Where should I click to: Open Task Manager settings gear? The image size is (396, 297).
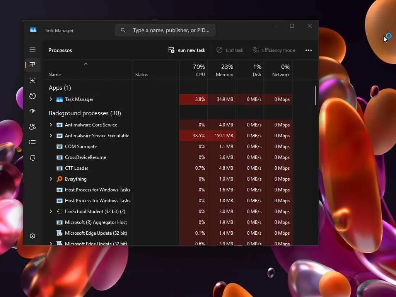(x=32, y=236)
